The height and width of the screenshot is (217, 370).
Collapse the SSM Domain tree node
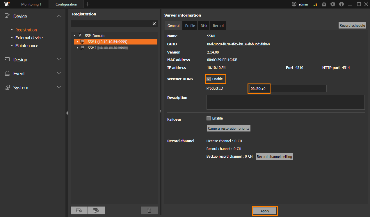[74, 36]
